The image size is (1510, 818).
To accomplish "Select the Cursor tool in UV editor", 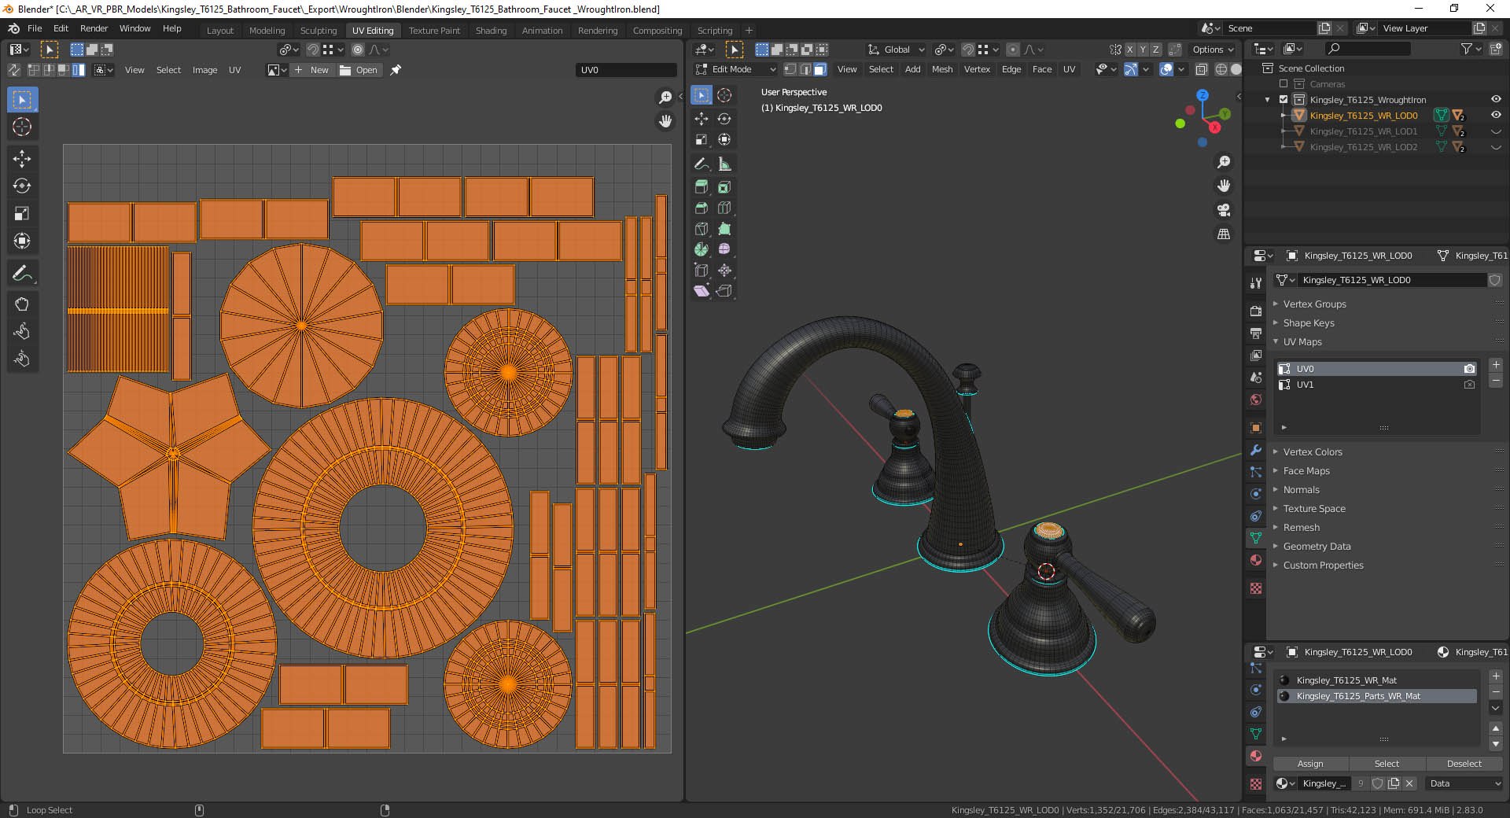I will [22, 127].
